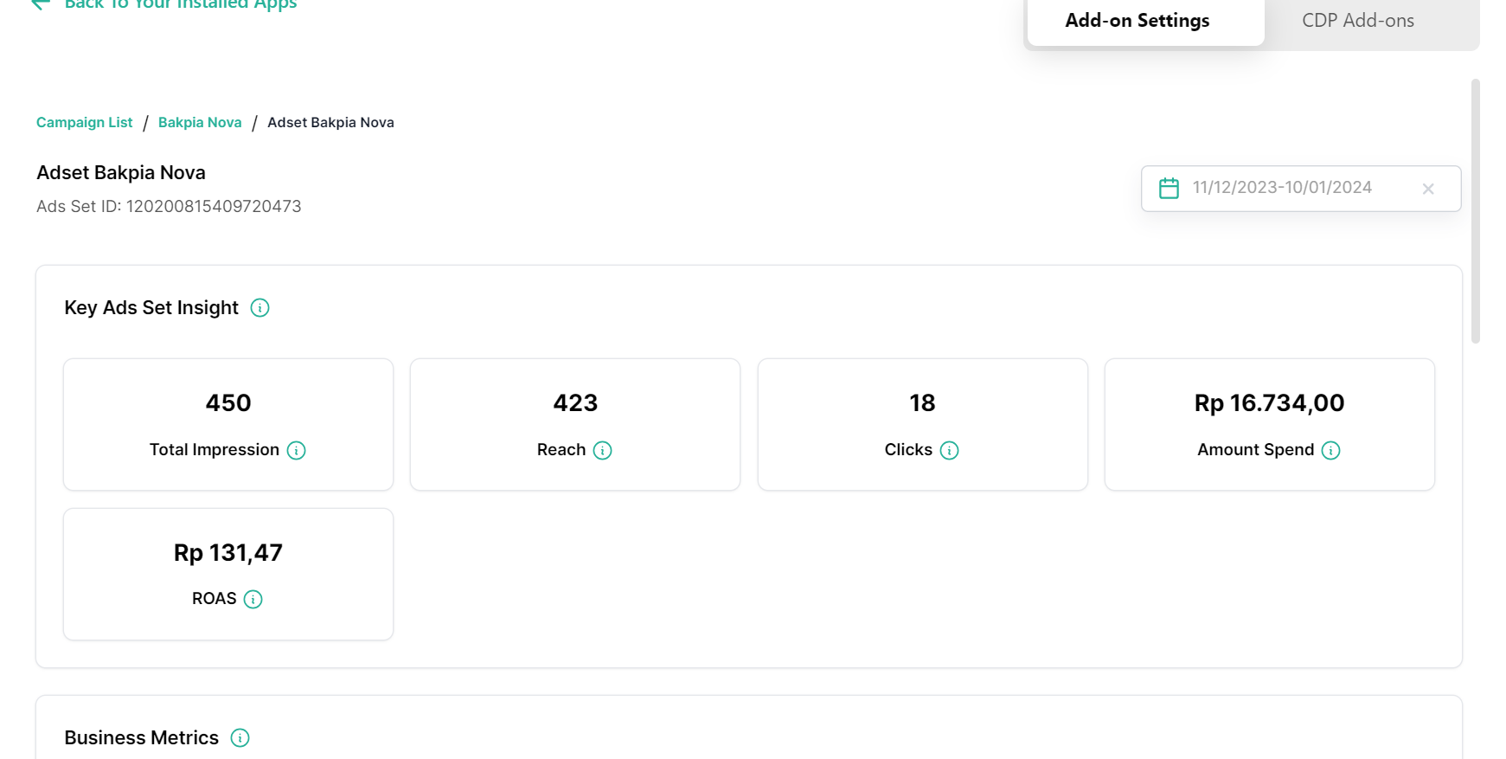Click the calendar icon in date picker
This screenshot has height=759, width=1506.
[1169, 188]
